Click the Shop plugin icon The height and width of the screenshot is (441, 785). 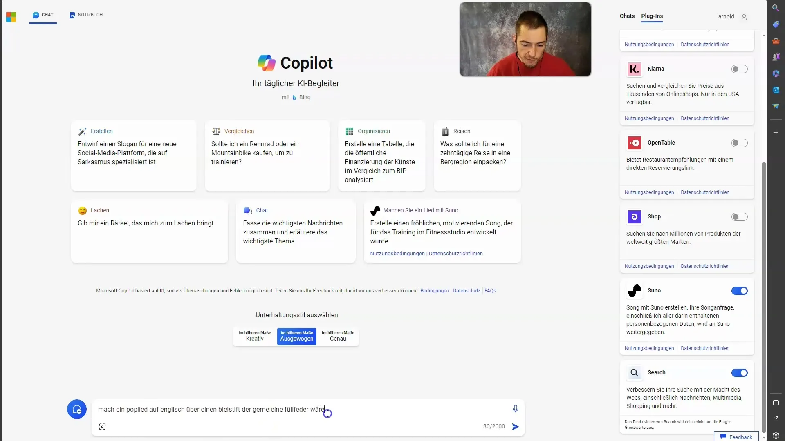635,216
